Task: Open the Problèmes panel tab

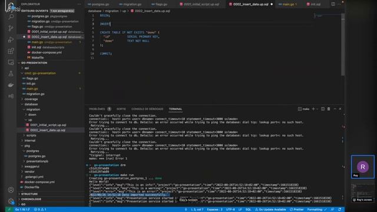Action: [100, 109]
